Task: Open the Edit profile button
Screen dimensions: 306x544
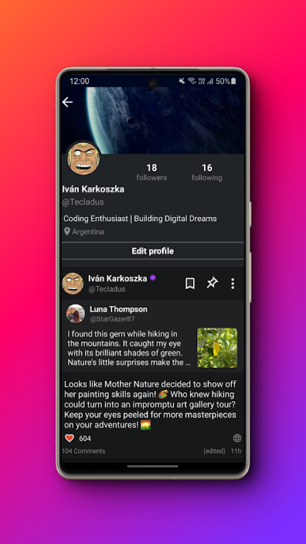Action: pos(152,251)
